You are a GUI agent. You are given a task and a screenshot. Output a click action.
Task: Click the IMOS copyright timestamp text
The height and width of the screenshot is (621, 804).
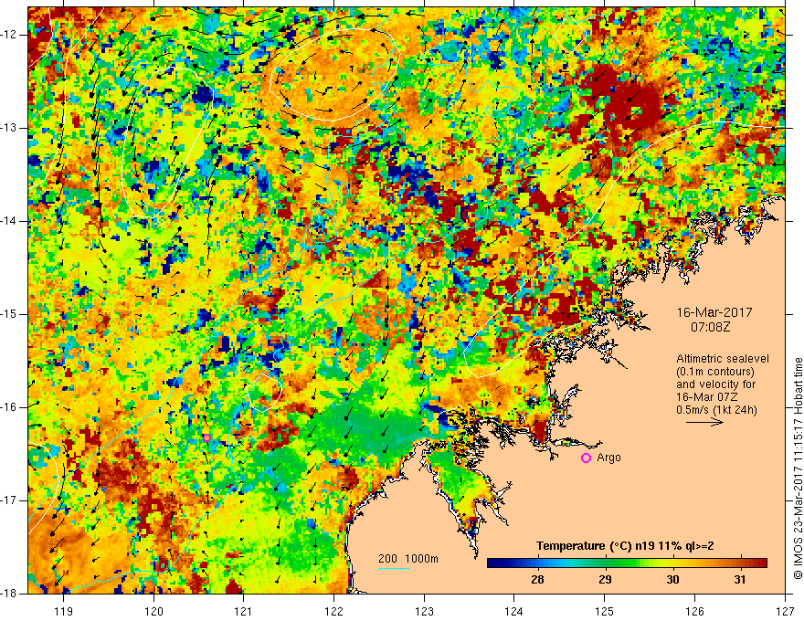click(x=798, y=468)
